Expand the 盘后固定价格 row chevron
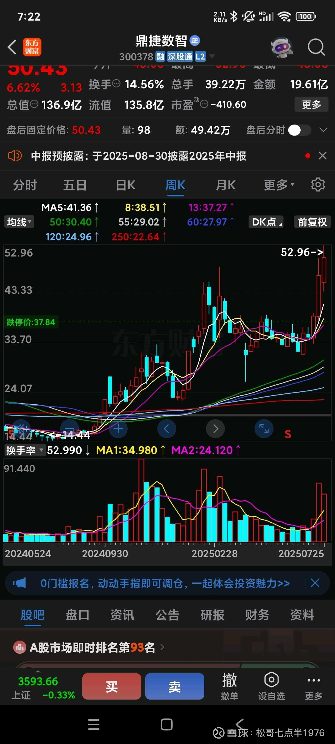The height and width of the screenshot is (744, 335). point(323,130)
